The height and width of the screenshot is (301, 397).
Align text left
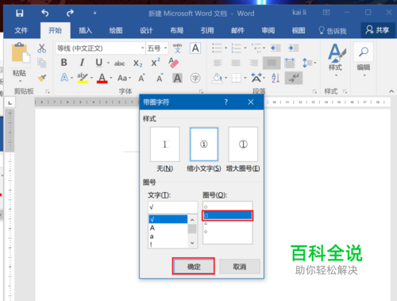point(218,63)
